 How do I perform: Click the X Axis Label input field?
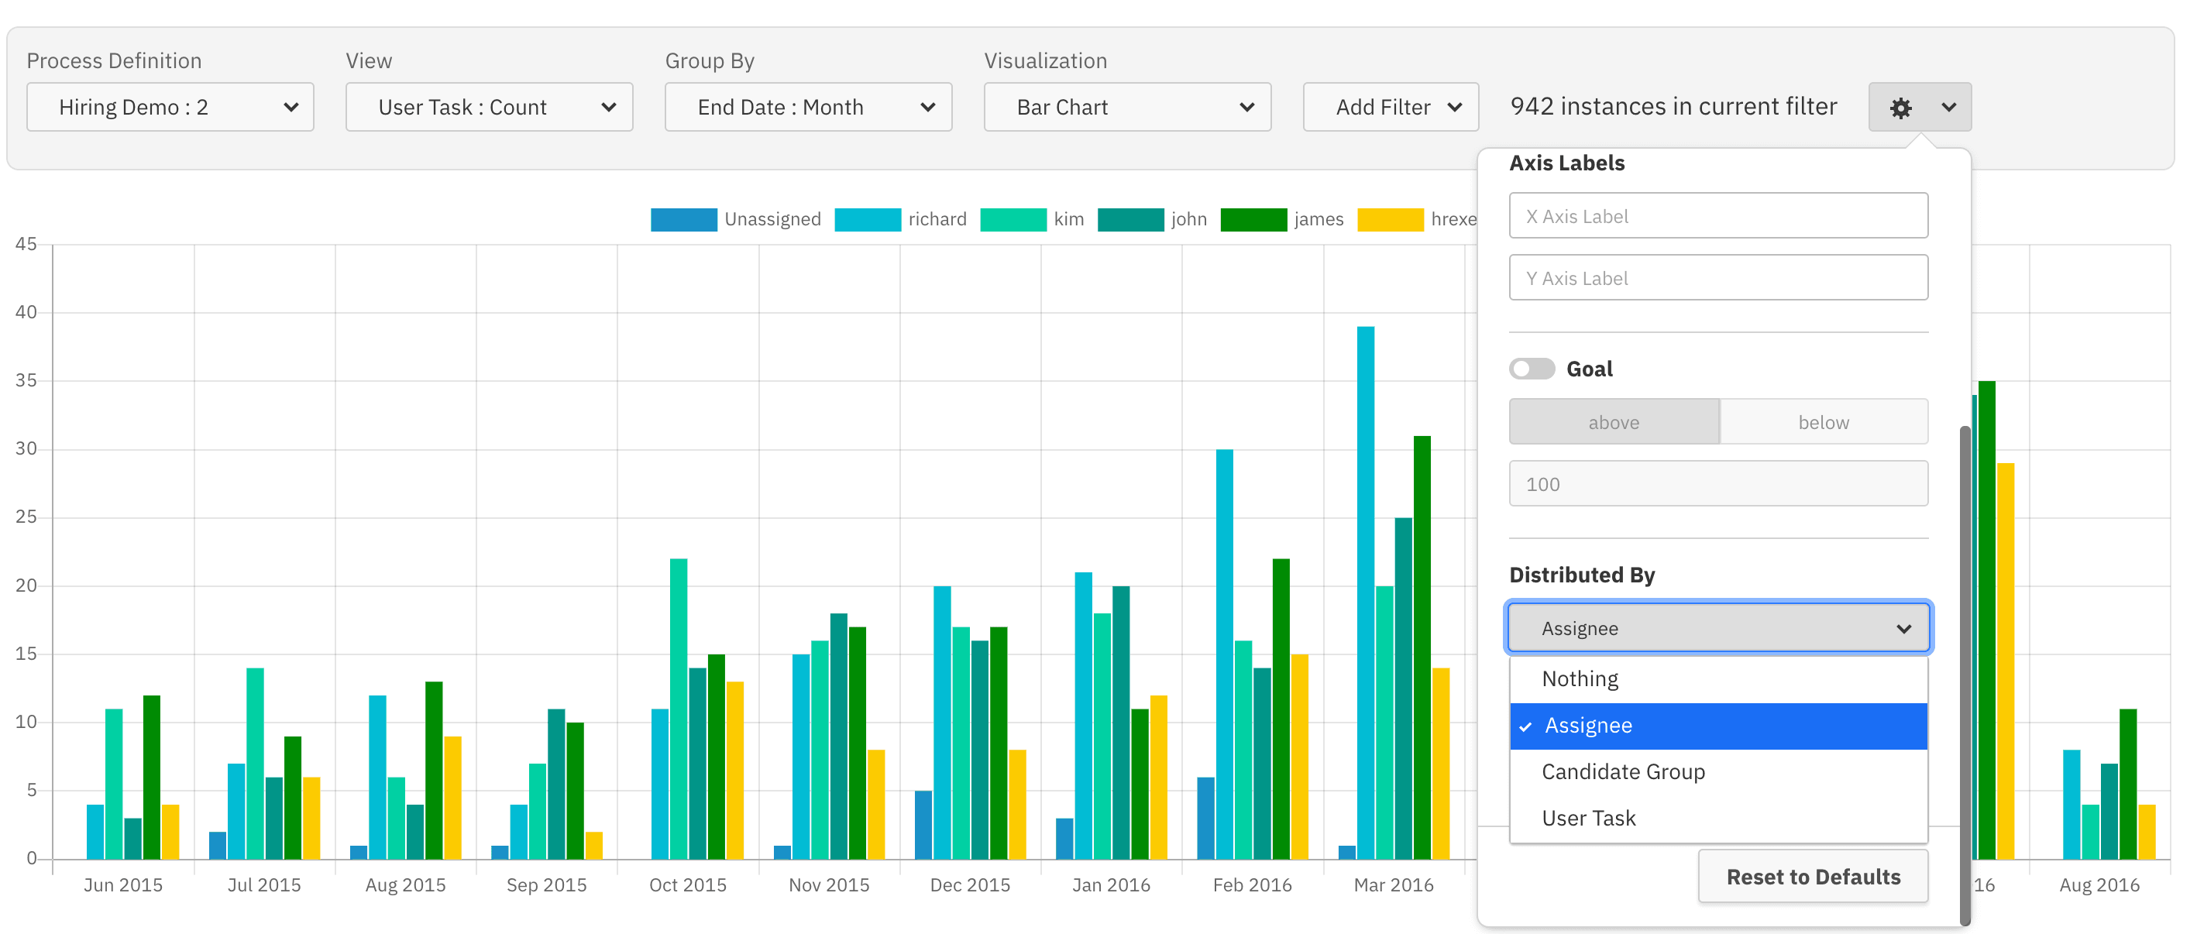(1717, 216)
